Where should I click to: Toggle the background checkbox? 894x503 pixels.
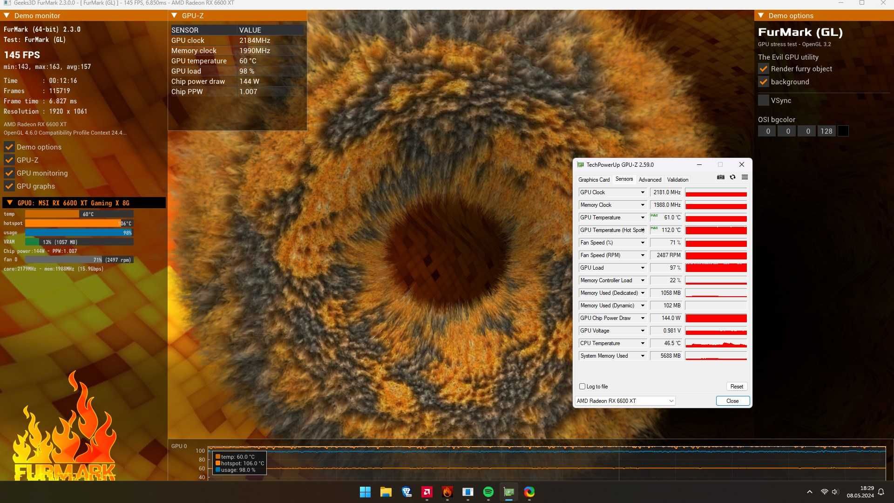(x=764, y=82)
